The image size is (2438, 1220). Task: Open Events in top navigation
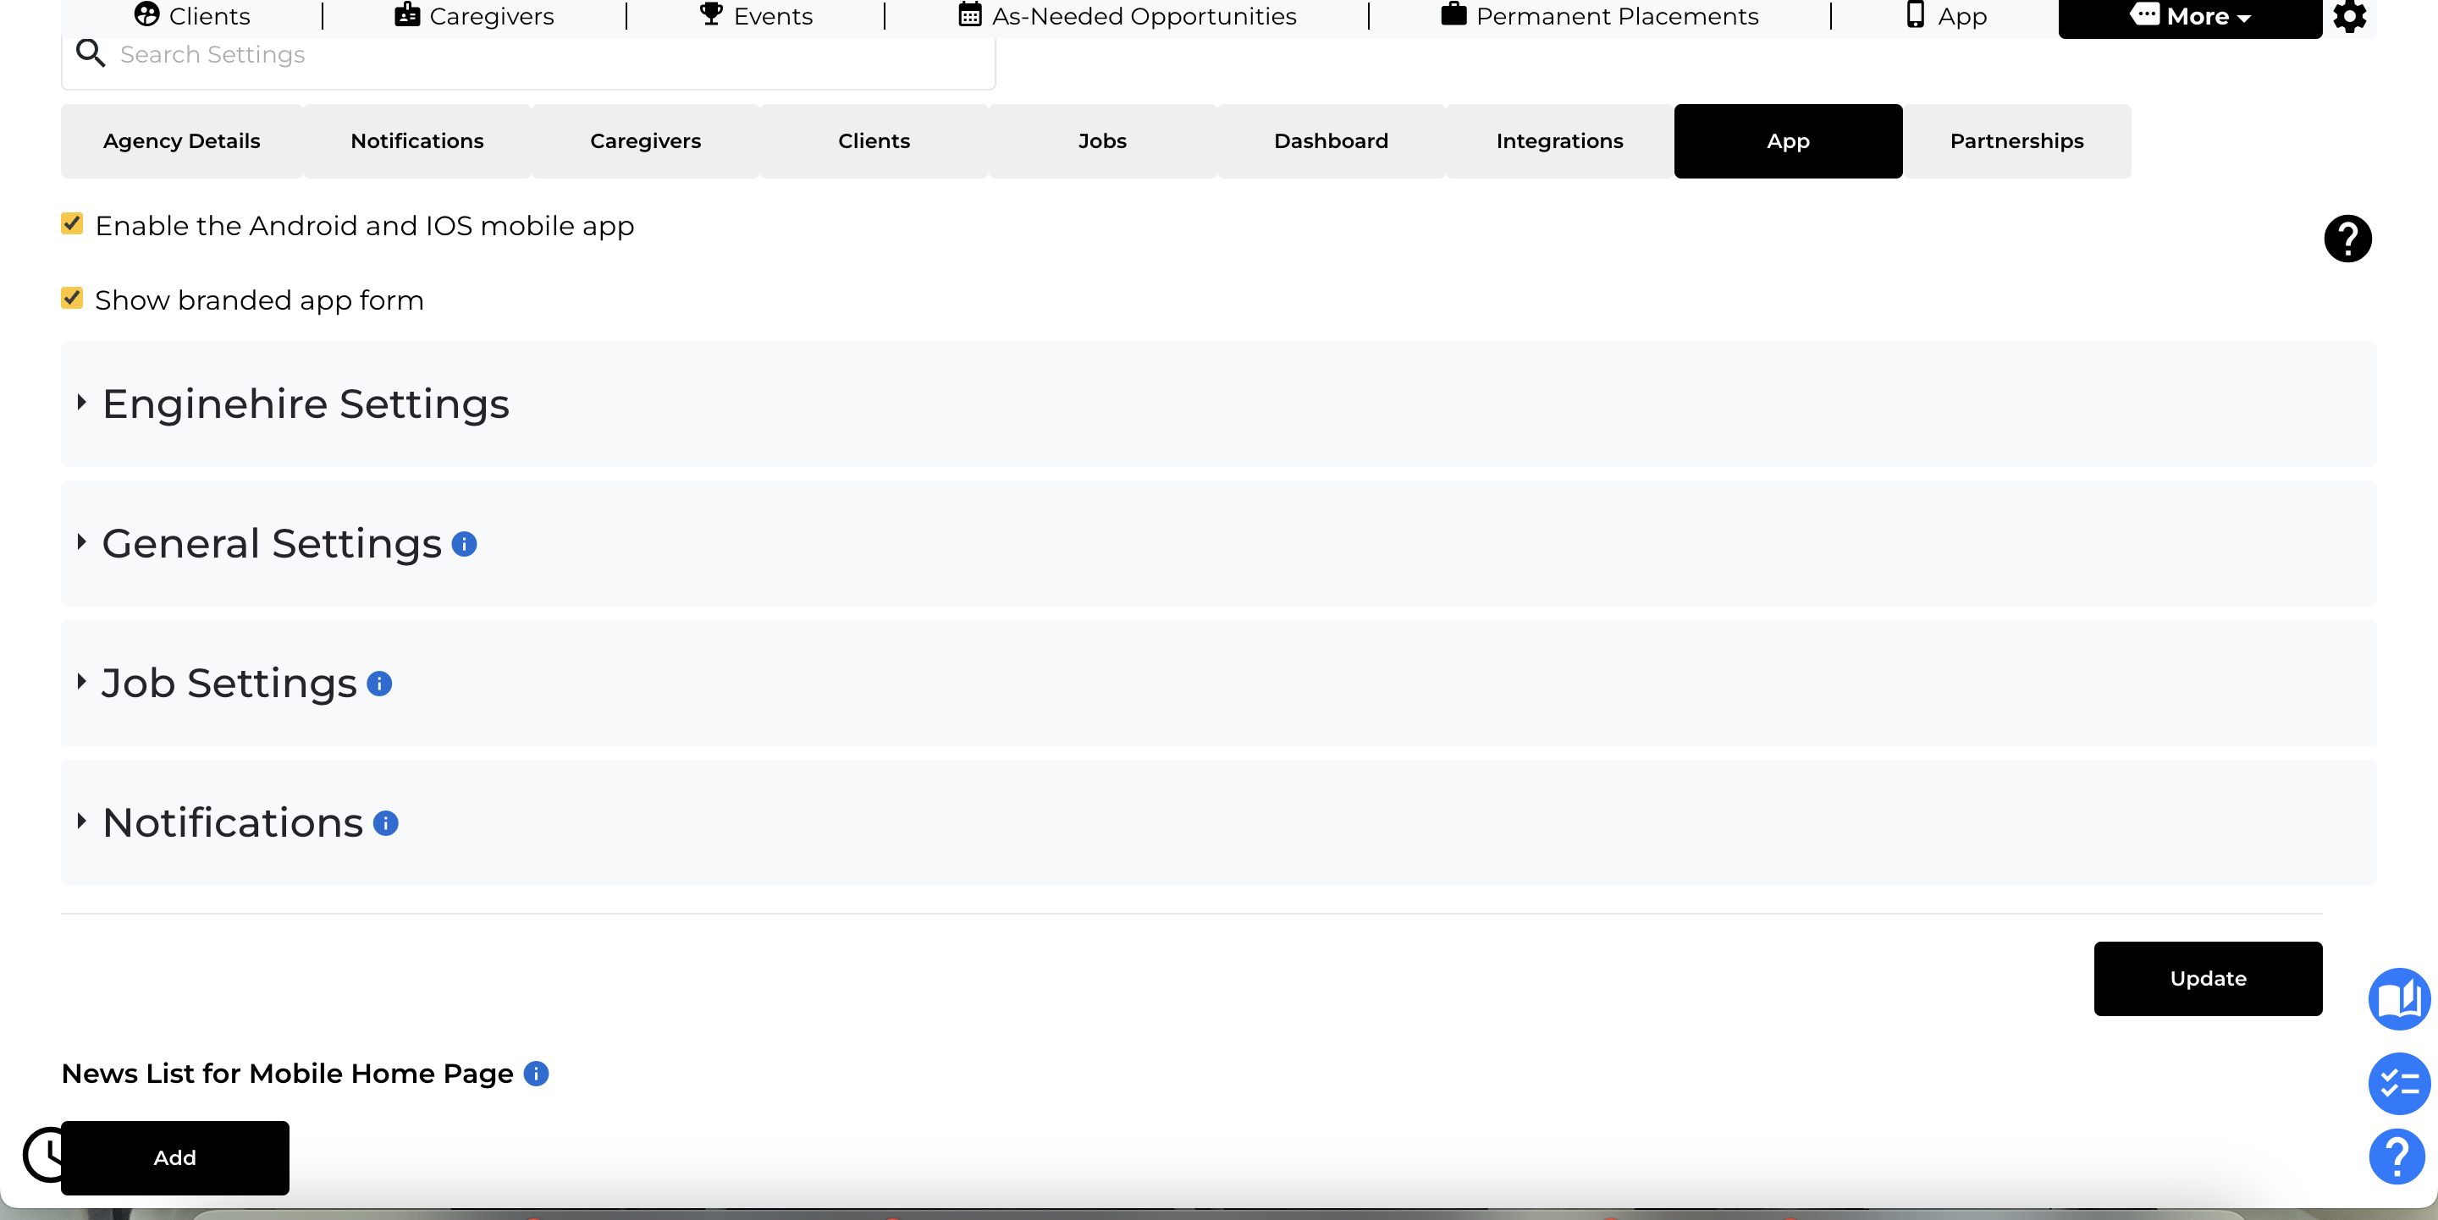click(756, 16)
